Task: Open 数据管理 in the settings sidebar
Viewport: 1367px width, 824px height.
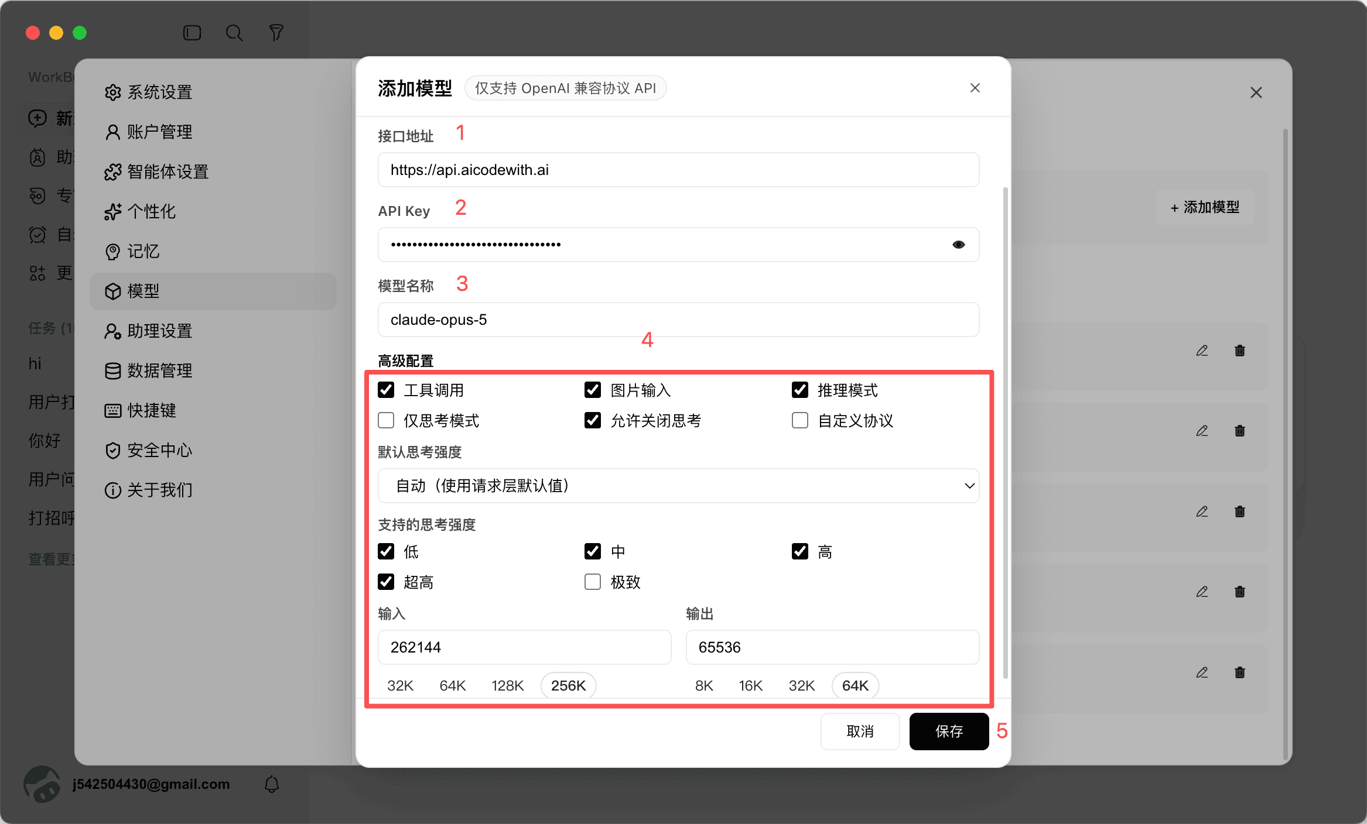Action: click(213, 370)
